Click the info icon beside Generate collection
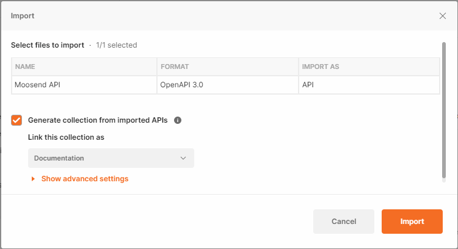 point(178,120)
